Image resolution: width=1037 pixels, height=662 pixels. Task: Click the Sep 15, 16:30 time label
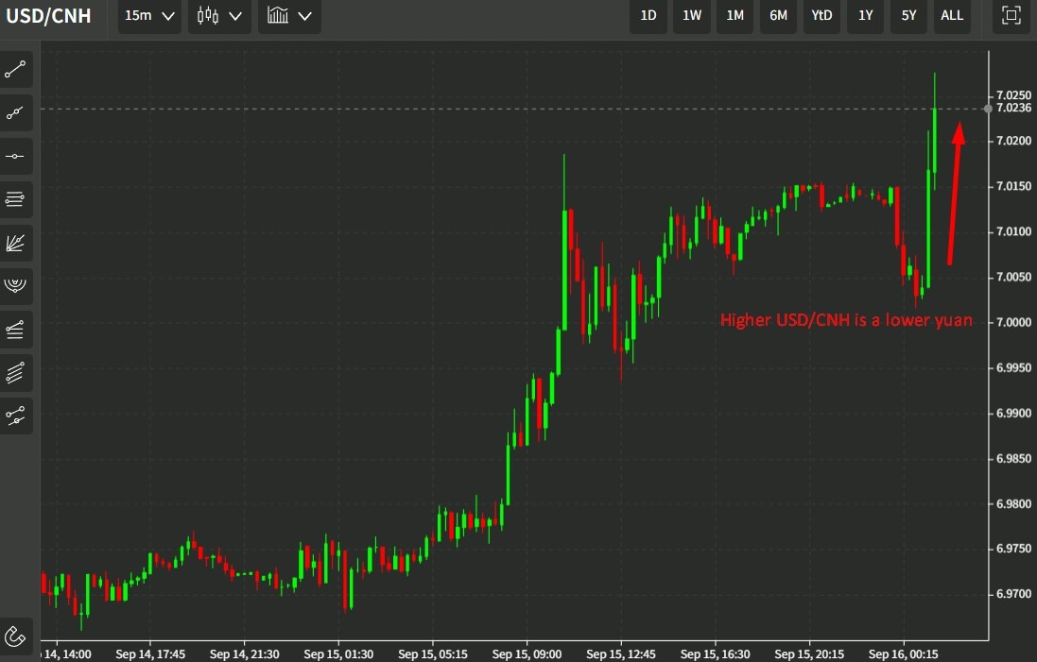(x=715, y=654)
